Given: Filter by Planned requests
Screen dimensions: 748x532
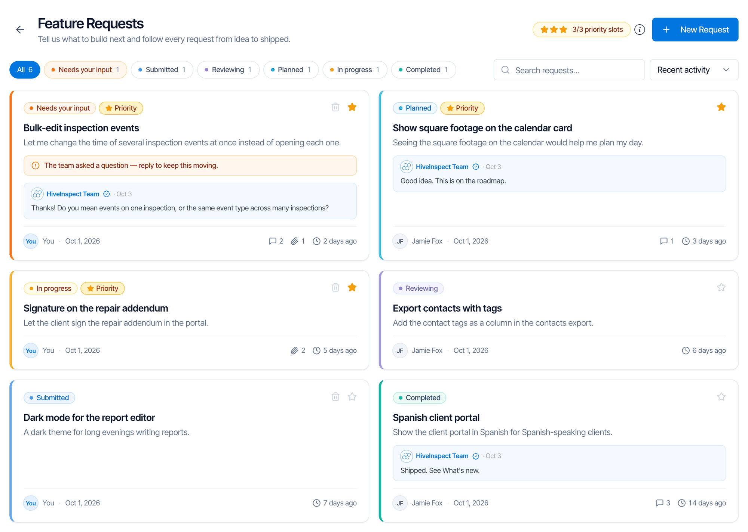Looking at the screenshot, I should 291,70.
